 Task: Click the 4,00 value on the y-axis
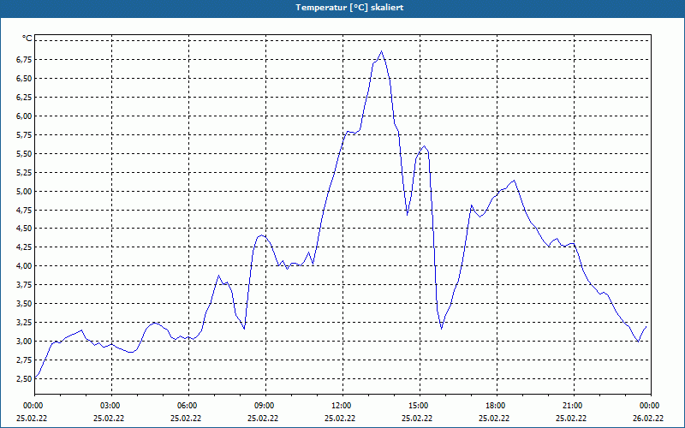point(24,265)
